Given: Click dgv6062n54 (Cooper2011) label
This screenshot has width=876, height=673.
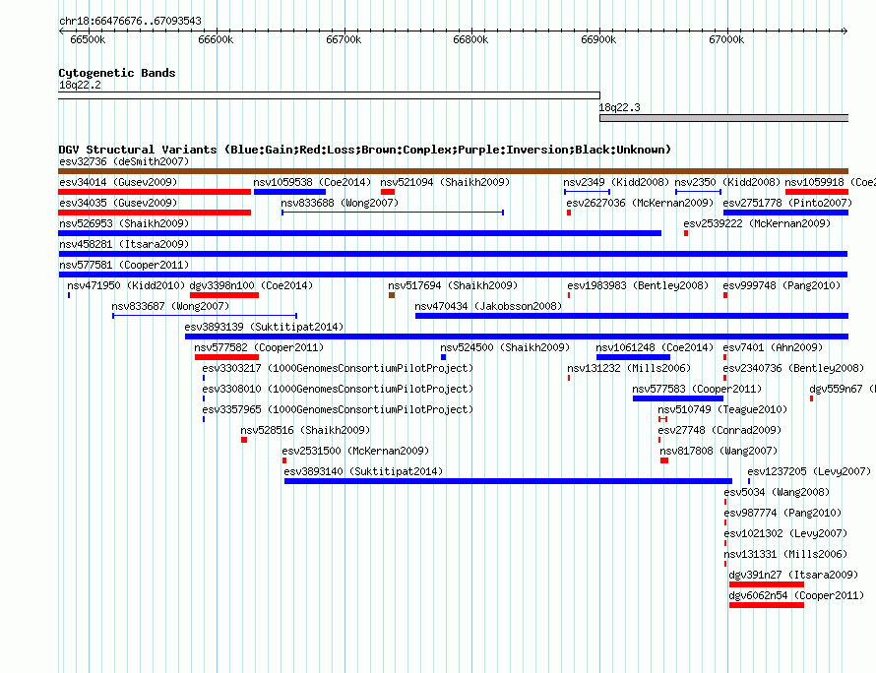Looking at the screenshot, I should [x=796, y=595].
